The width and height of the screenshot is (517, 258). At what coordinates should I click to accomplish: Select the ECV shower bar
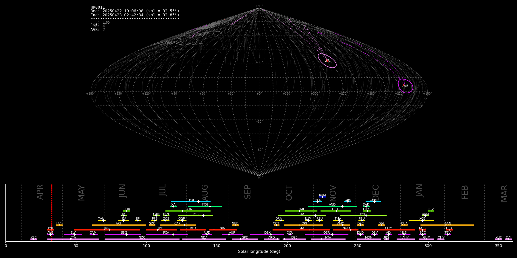click(x=431, y=211)
